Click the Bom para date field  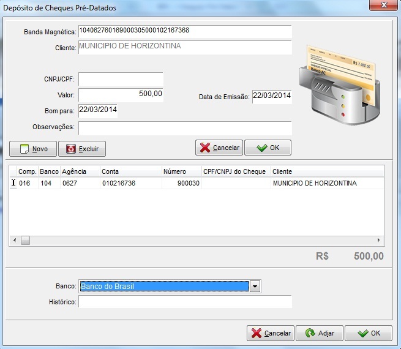[97, 110]
